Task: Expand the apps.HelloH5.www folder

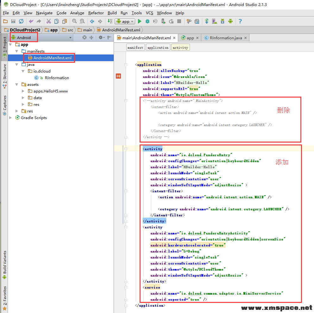Action: (x=23, y=91)
